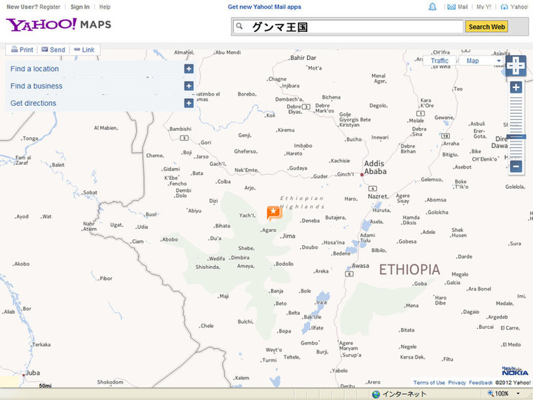Print the current map

[21, 50]
